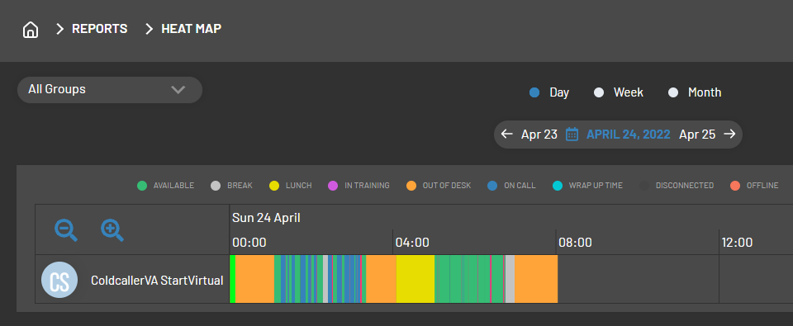Toggle the Disconnected legend dot
The height and width of the screenshot is (326, 793).
(x=644, y=186)
